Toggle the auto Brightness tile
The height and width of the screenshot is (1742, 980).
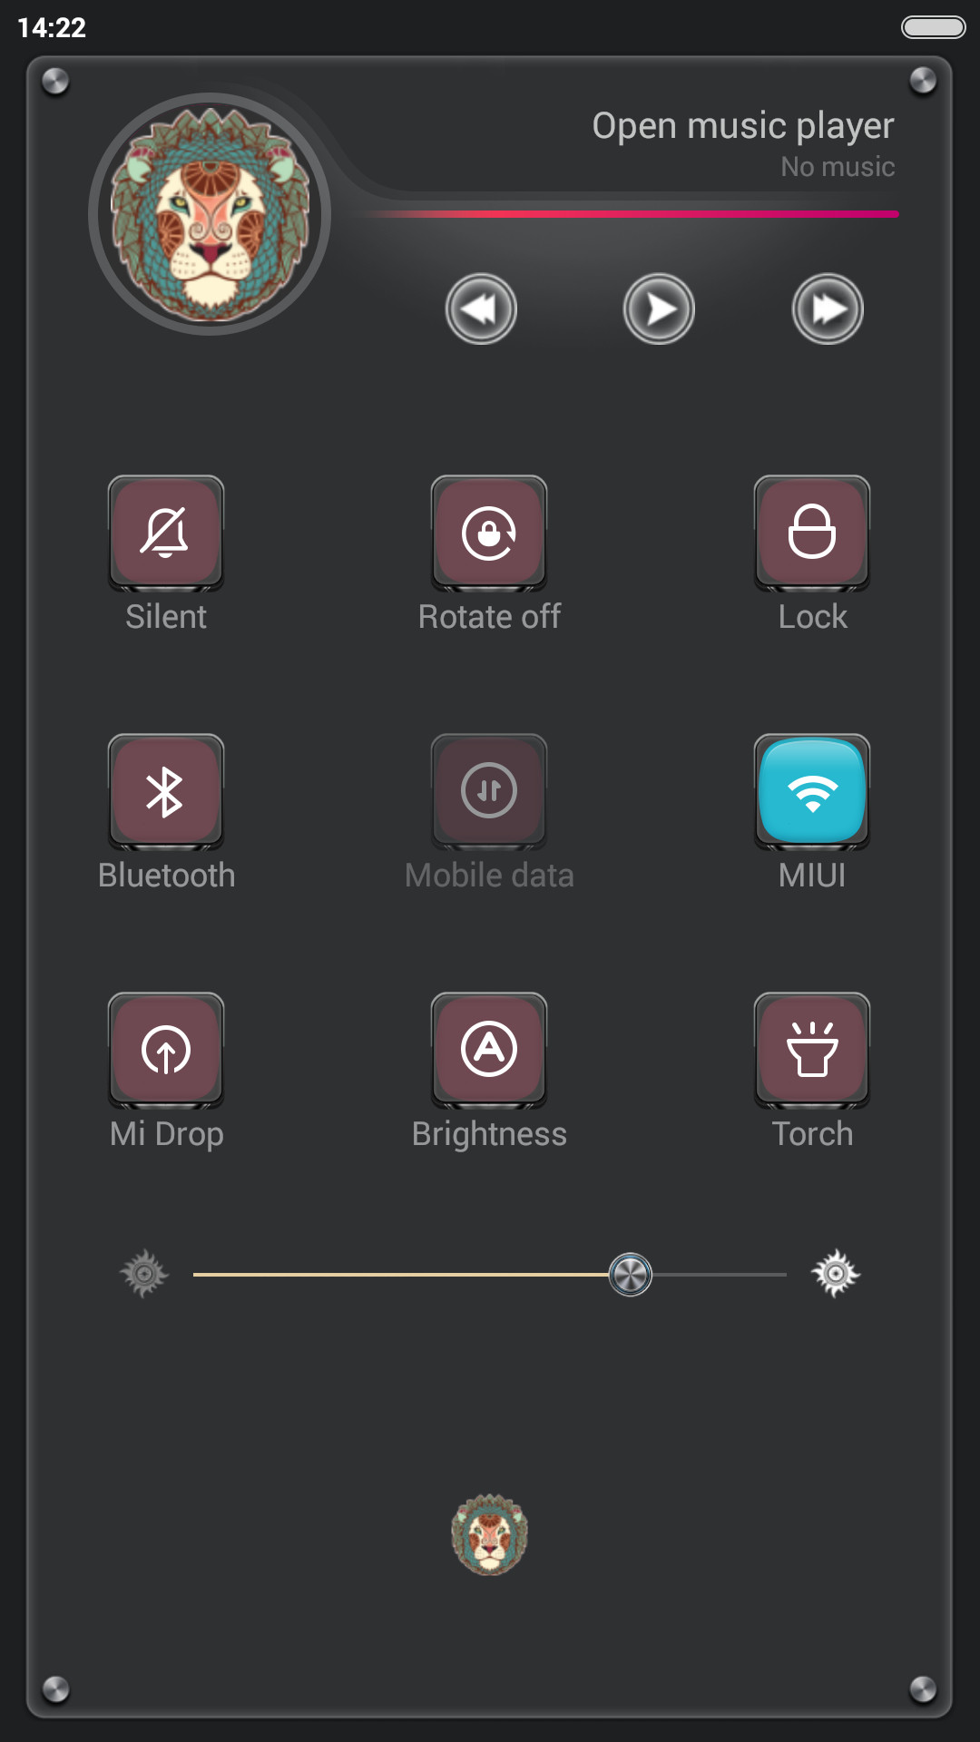tap(489, 1051)
